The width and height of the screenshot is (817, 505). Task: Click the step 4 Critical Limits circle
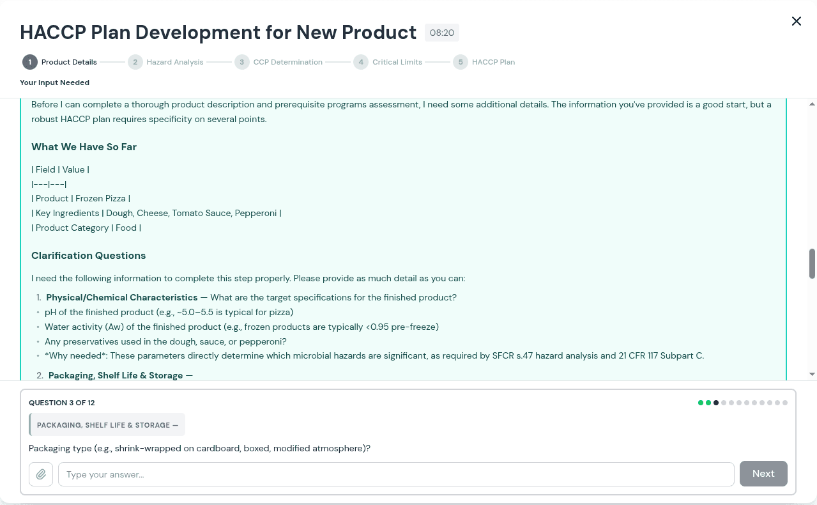click(x=361, y=62)
